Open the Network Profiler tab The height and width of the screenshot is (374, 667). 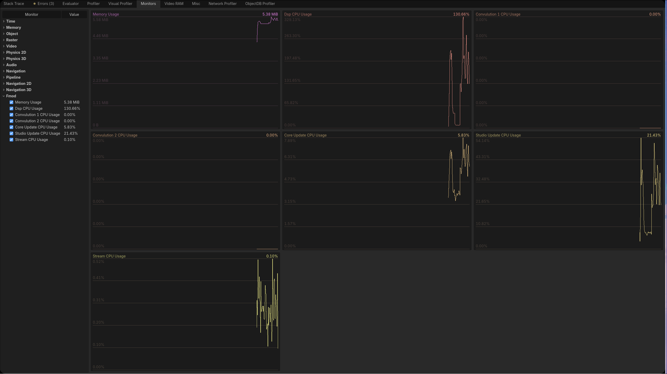(x=223, y=4)
